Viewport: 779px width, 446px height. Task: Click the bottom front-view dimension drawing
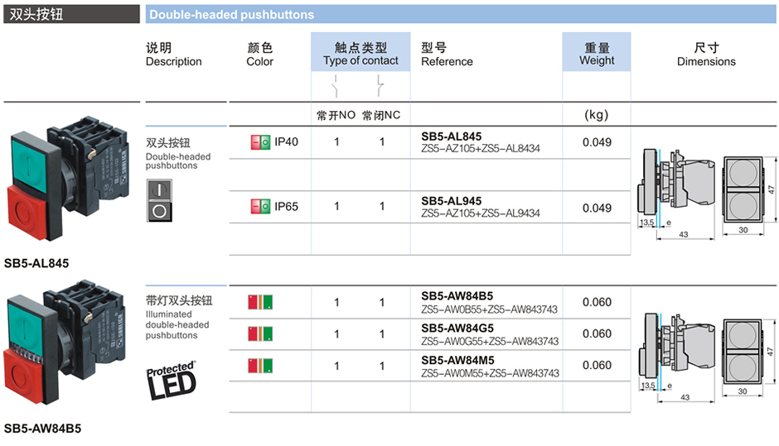743,350
